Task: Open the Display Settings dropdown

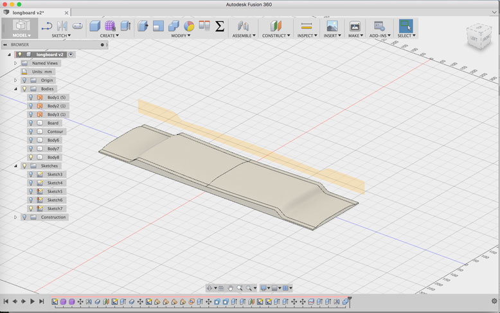Action: 265,288
